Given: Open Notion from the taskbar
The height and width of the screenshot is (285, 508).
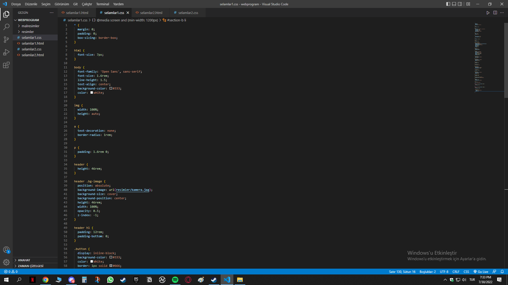Looking at the screenshot, I should 149,280.
